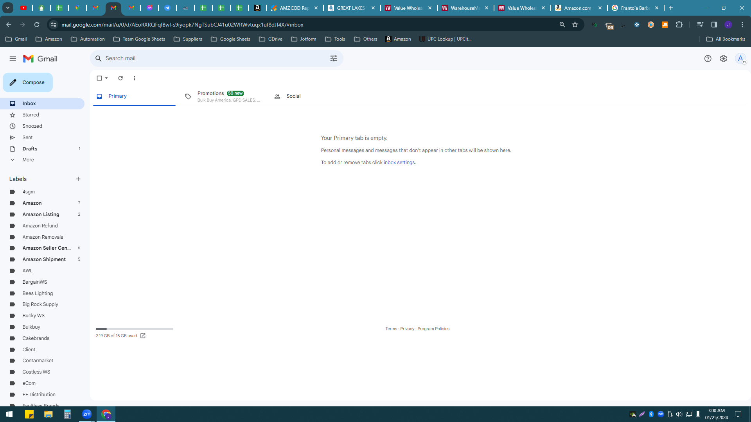Create new label with plus icon
The image size is (751, 422).
(x=78, y=179)
